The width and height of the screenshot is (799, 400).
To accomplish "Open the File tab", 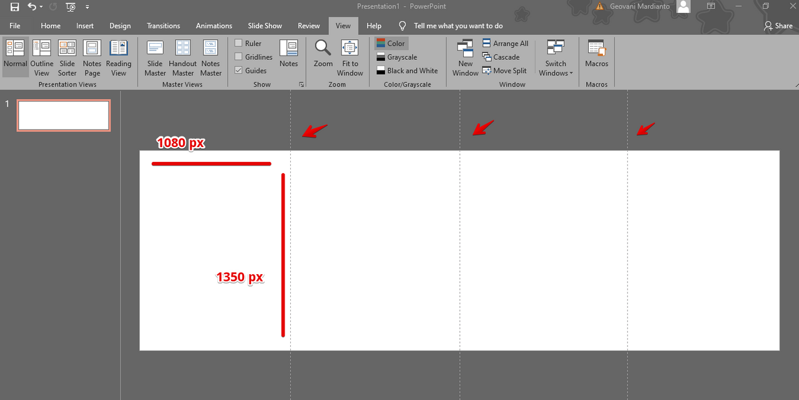I will [x=15, y=26].
